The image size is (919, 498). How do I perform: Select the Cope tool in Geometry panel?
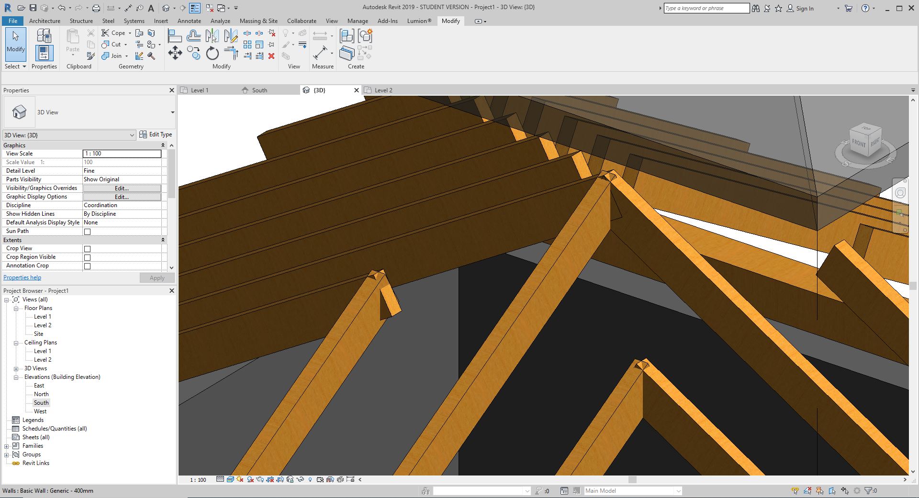tap(113, 33)
